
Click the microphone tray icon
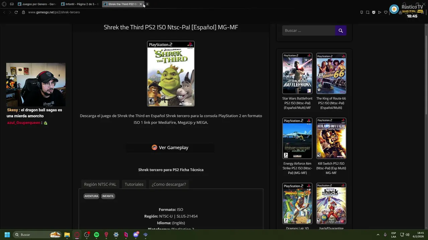[385, 235]
